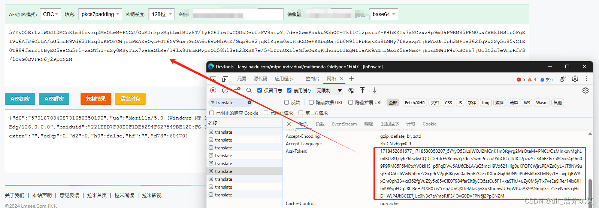Select the highlighted translate request row
Image resolution: width=599 pixels, height=208 pixels.
(x=245, y=171)
